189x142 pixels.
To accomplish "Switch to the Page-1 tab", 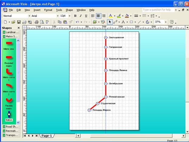I will (x=47, y=136).
